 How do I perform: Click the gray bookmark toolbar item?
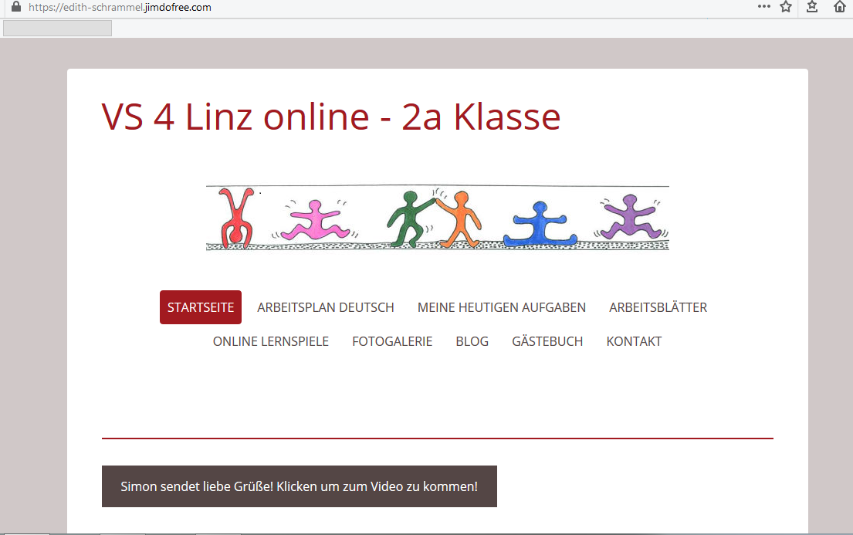coord(58,29)
